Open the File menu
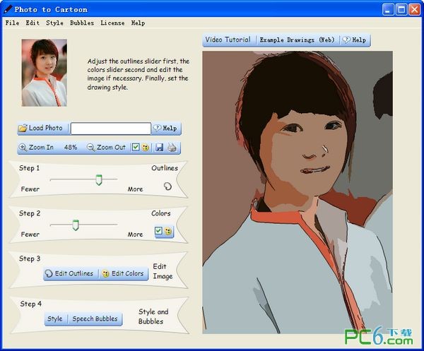This screenshot has width=424, height=351. tap(12, 23)
